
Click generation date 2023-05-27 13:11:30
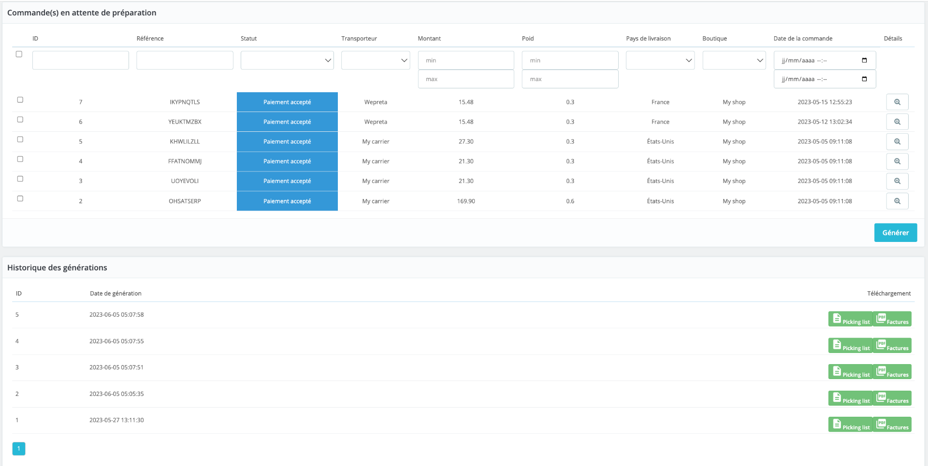tap(116, 420)
